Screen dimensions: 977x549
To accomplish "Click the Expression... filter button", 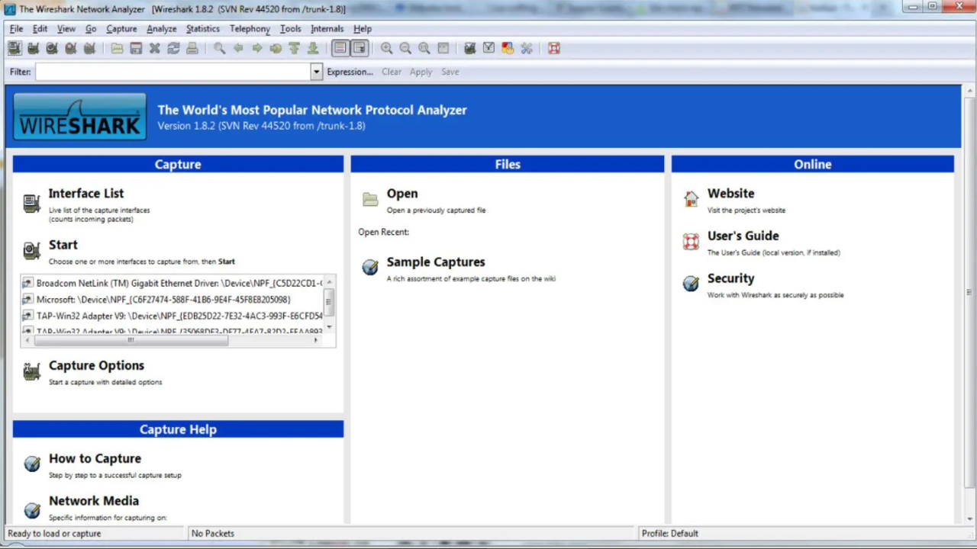I will click(x=350, y=72).
